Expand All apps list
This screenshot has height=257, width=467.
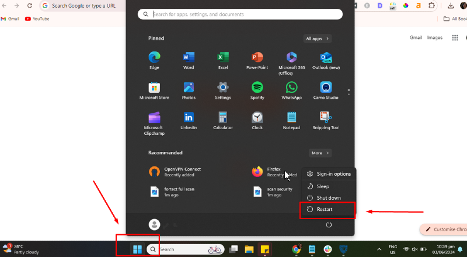pos(318,39)
